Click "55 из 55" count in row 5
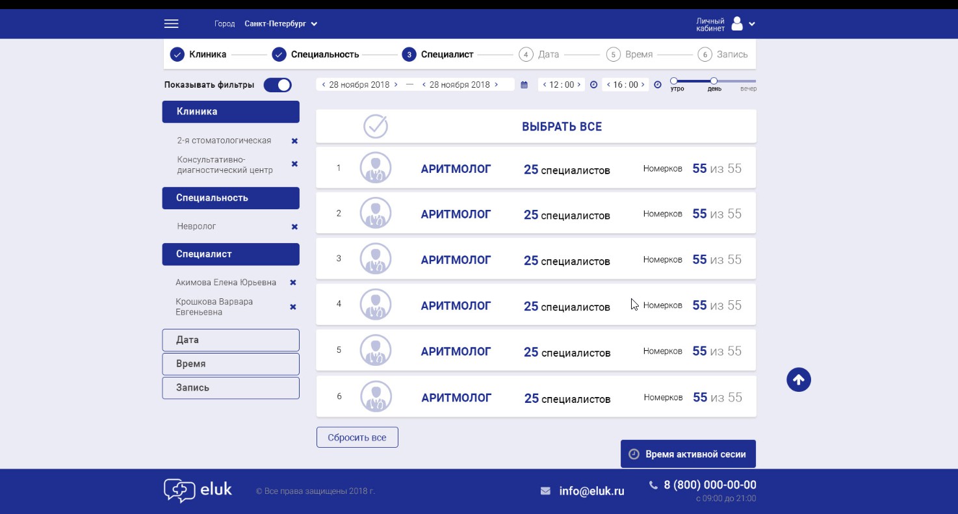Viewport: 958px width, 514px height. coord(717,351)
